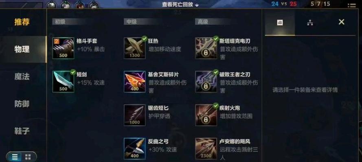The height and width of the screenshot is (162, 362).
Task: Open the 防御 defense category tab
Action: pos(22,104)
